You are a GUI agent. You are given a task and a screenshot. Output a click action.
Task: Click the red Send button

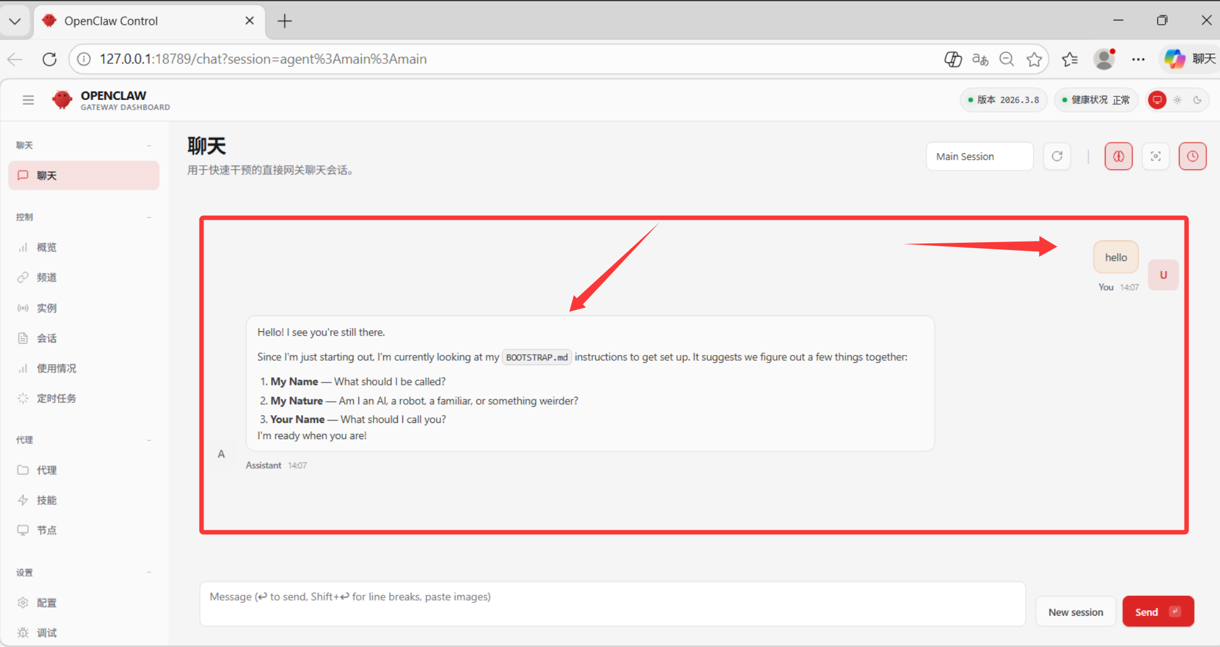[1157, 612]
